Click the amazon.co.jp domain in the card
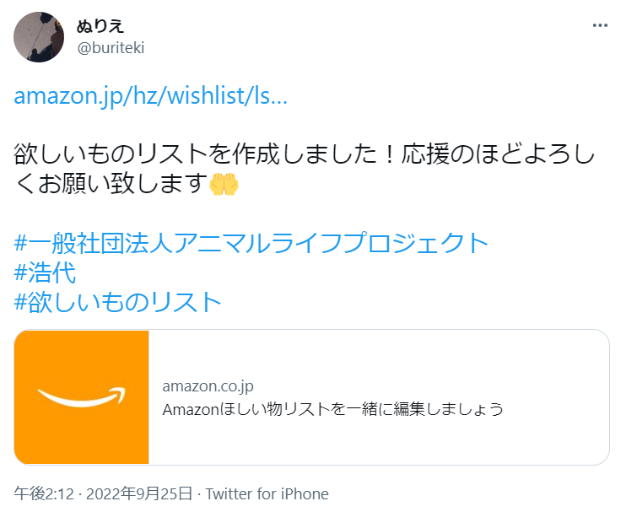Image resolution: width=626 pixels, height=512 pixels. (208, 385)
